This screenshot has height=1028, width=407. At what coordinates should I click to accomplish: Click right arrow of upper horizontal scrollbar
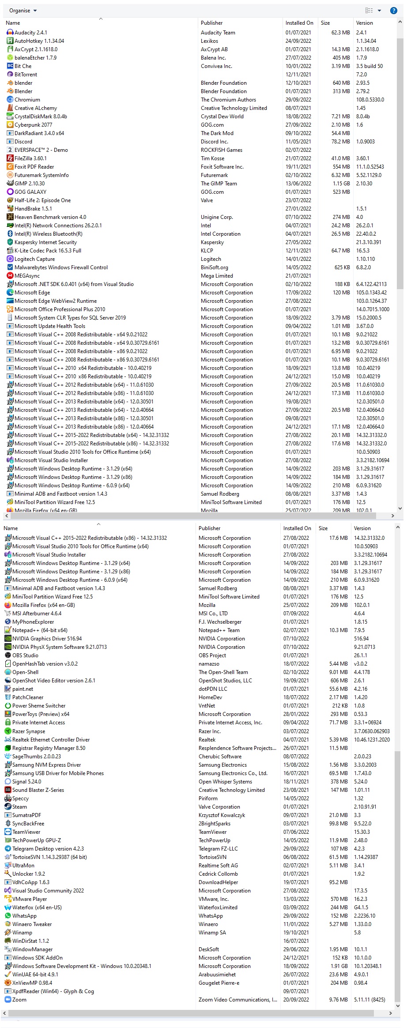pos(393,516)
